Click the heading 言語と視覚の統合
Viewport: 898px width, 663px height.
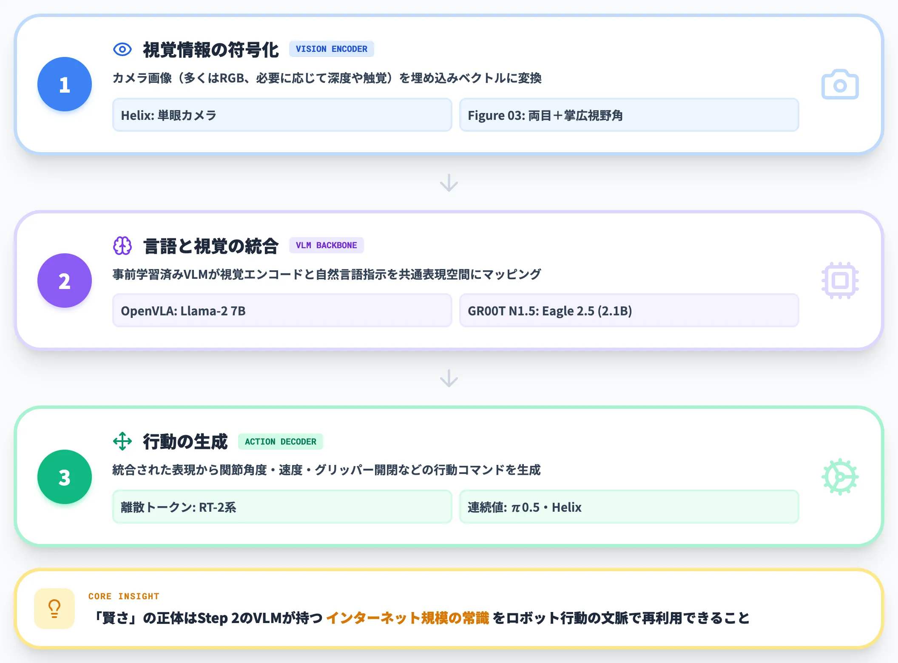tap(211, 246)
